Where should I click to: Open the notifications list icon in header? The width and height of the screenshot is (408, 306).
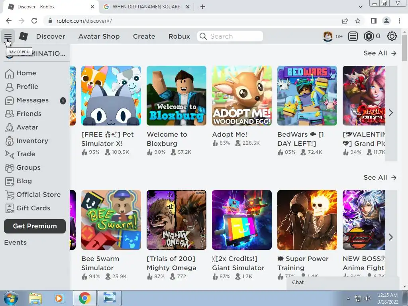click(x=353, y=36)
